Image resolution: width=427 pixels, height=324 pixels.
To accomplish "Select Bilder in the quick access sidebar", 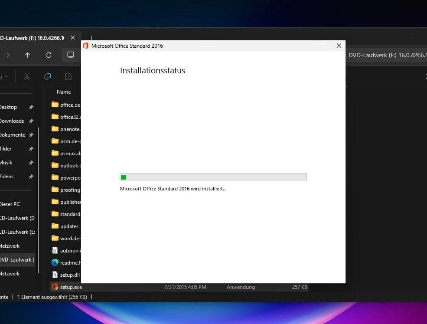I will (6, 149).
